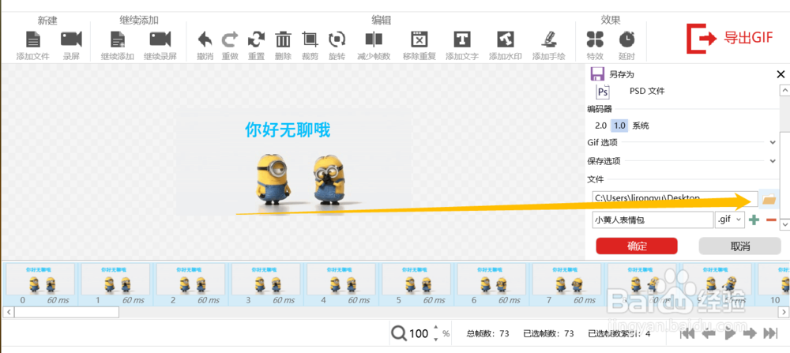
Task: Delete frames with the 删除 trash icon
Action: coord(283,39)
